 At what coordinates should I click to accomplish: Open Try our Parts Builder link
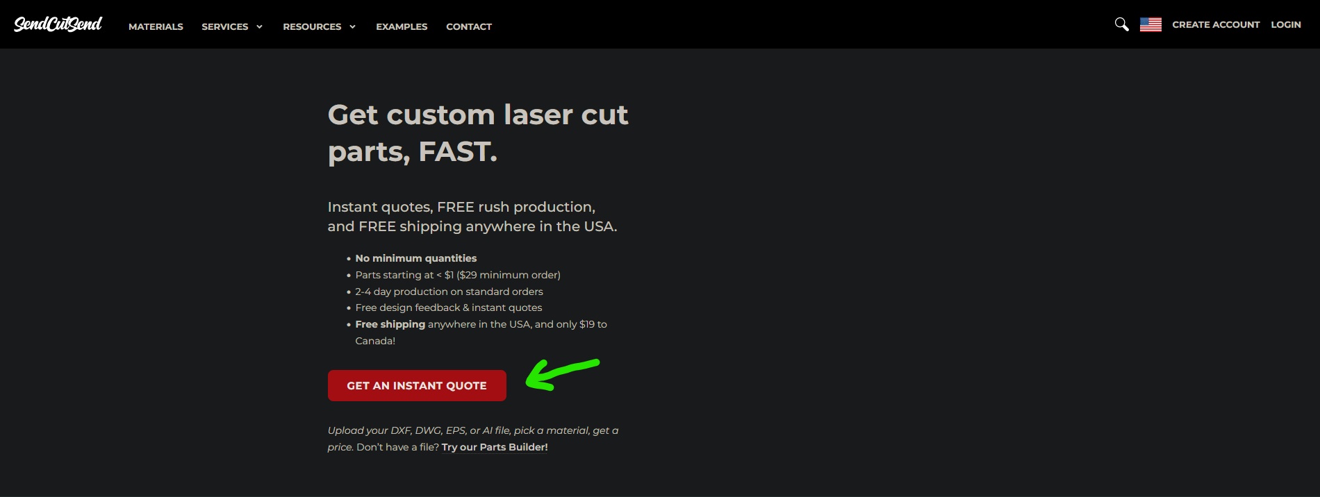click(495, 447)
